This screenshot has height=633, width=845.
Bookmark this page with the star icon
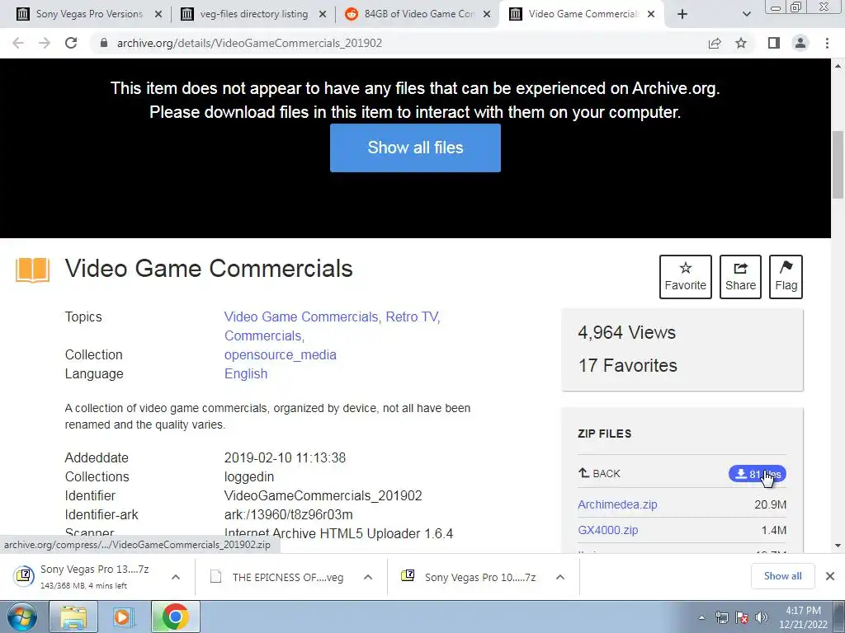click(741, 43)
